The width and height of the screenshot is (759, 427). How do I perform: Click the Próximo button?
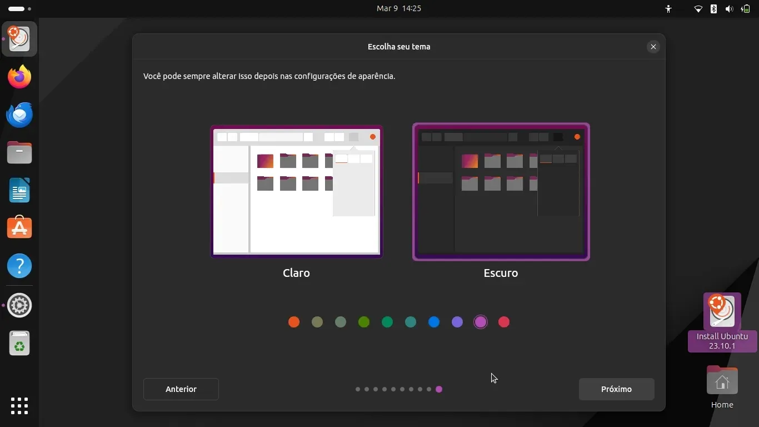click(616, 389)
